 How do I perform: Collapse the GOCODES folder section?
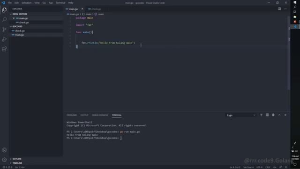[36, 26]
